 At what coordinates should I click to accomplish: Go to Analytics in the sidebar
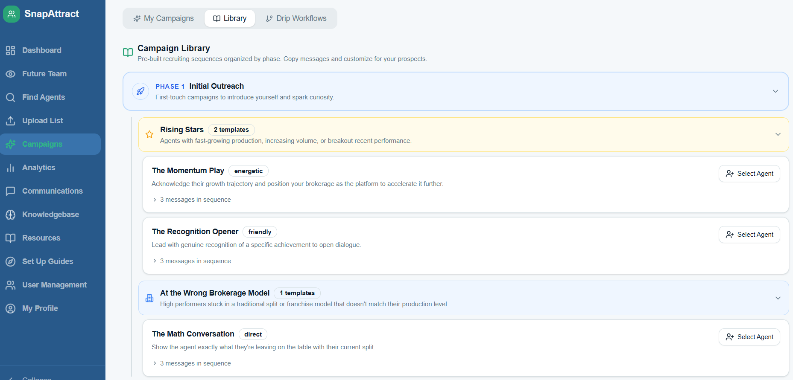coord(50,168)
